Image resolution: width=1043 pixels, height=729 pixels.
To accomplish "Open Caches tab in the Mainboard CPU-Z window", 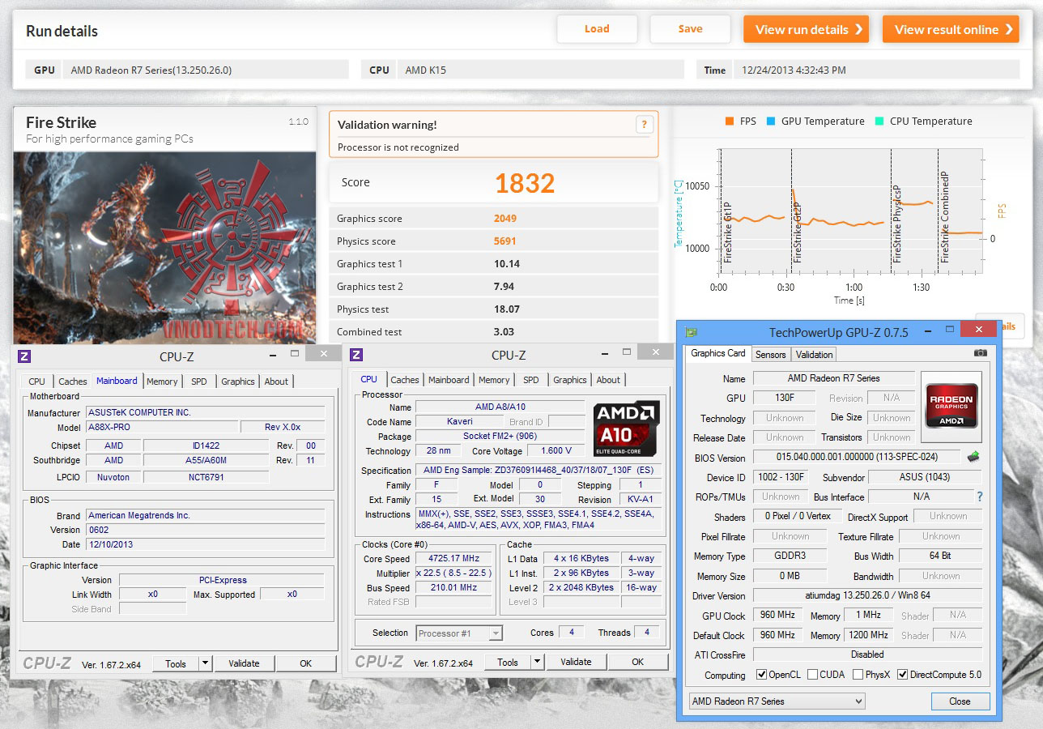I will click(73, 382).
